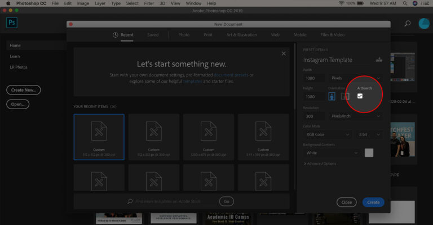Image resolution: width=433 pixels, height=225 pixels.
Task: Open the Edit menu
Action: point(68,3)
